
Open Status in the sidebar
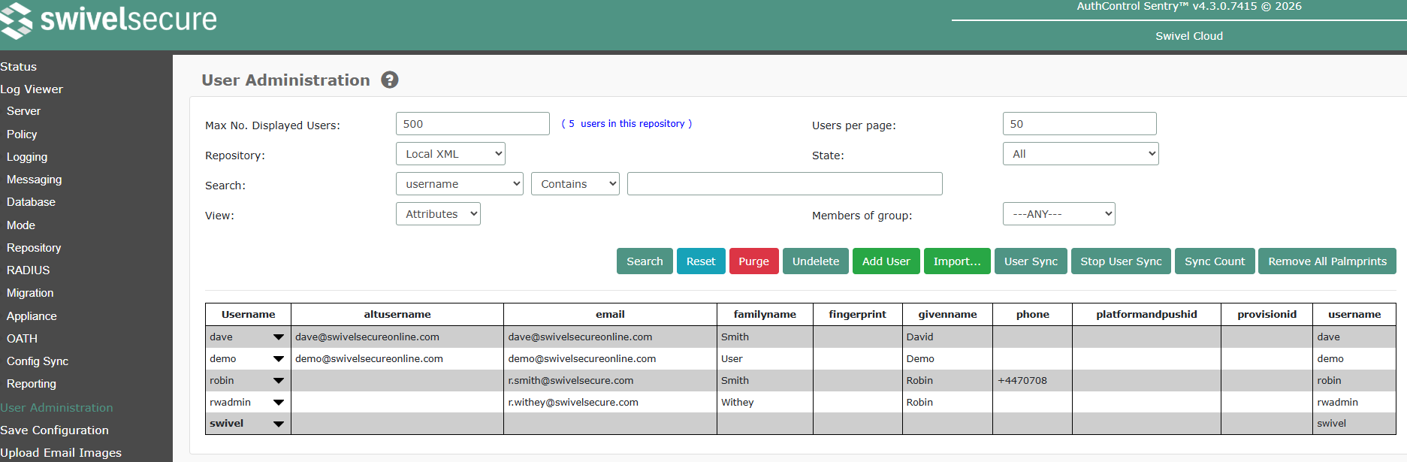pyautogui.click(x=19, y=67)
